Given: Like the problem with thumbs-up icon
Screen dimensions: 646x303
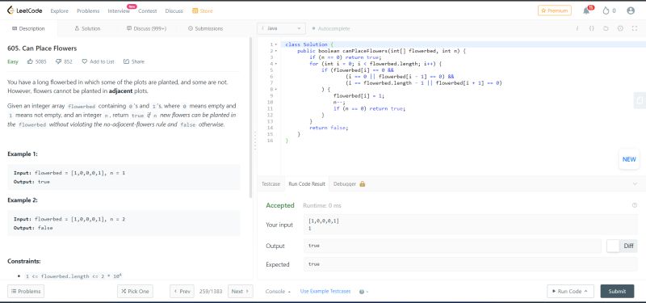Looking at the screenshot, I should tap(30, 61).
